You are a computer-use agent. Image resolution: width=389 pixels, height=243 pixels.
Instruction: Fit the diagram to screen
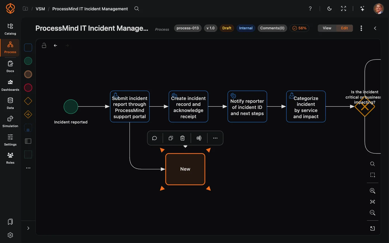point(373,202)
